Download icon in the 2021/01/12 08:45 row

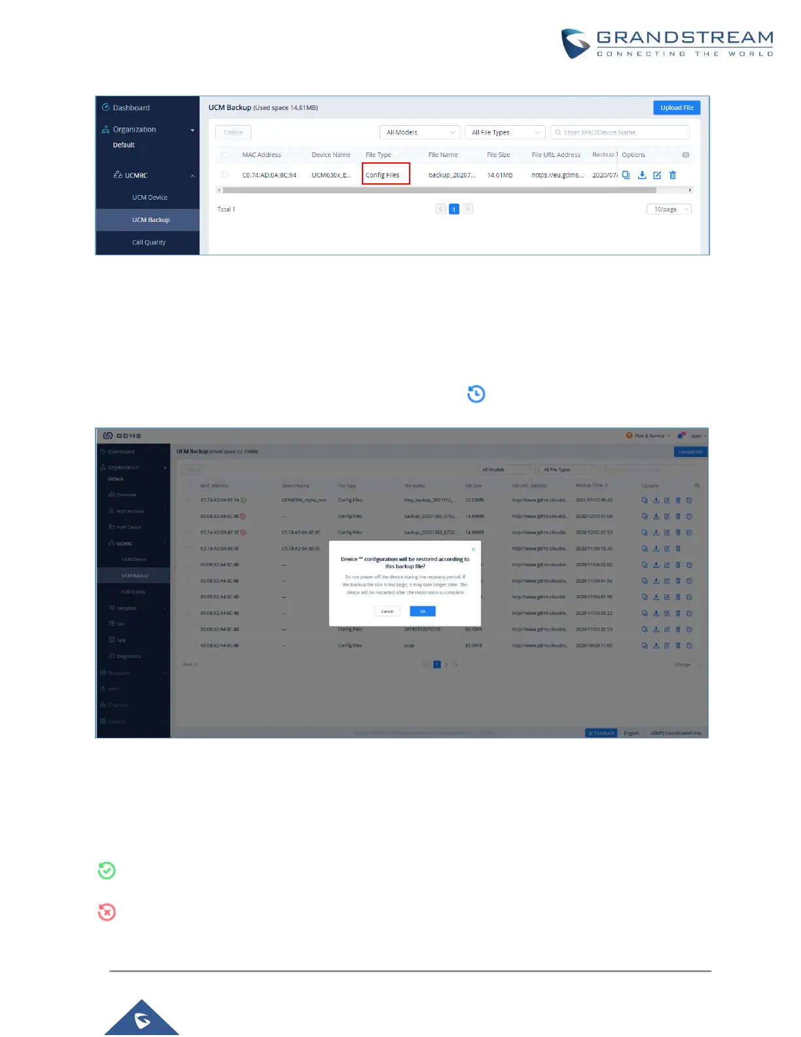click(656, 500)
